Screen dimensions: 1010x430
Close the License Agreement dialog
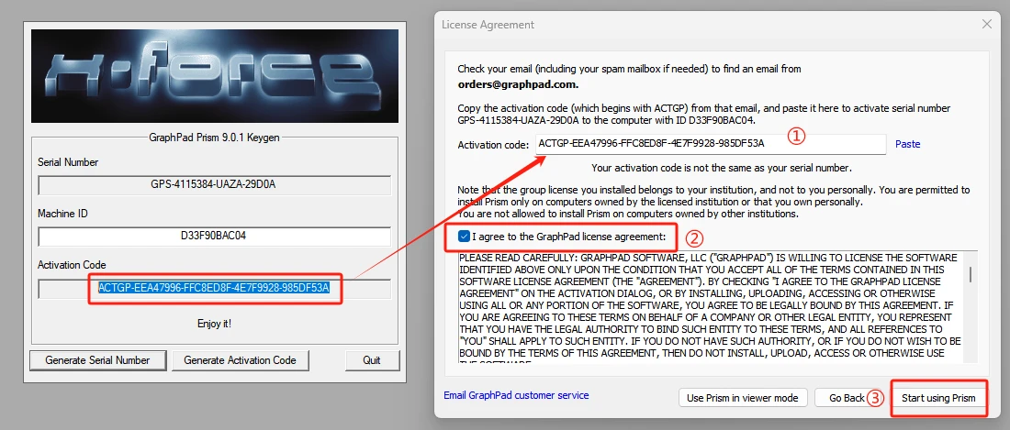[x=986, y=25]
